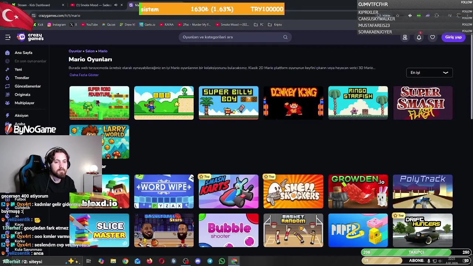This screenshot has width=473, height=266.
Task: Open Firefox from the taskbar
Action: pos(149,261)
